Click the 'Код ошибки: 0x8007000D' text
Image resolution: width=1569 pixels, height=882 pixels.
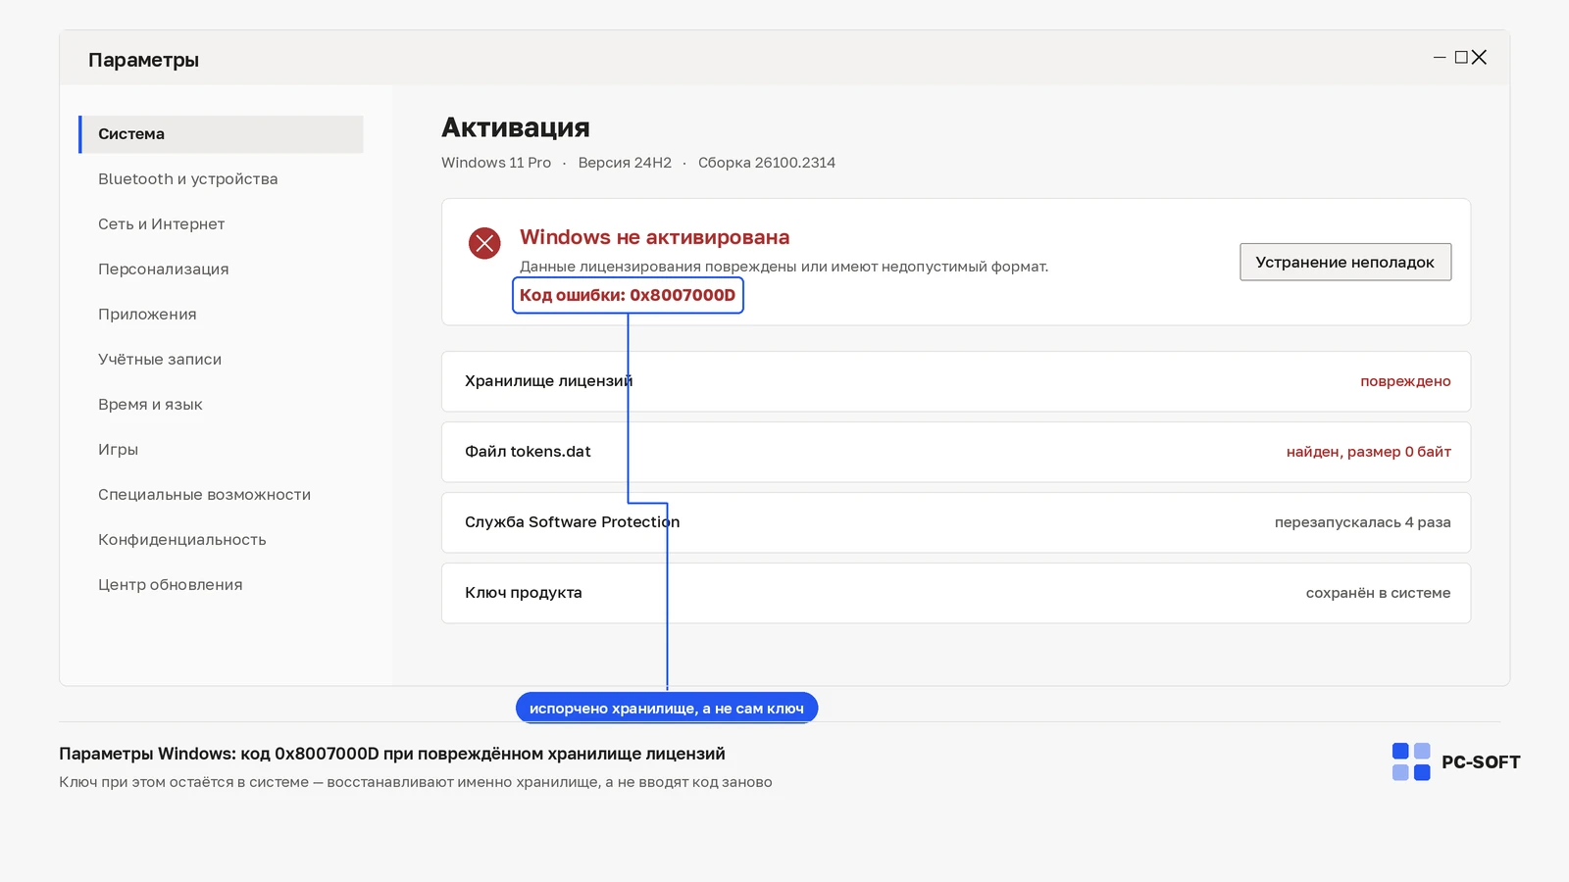pyautogui.click(x=628, y=295)
